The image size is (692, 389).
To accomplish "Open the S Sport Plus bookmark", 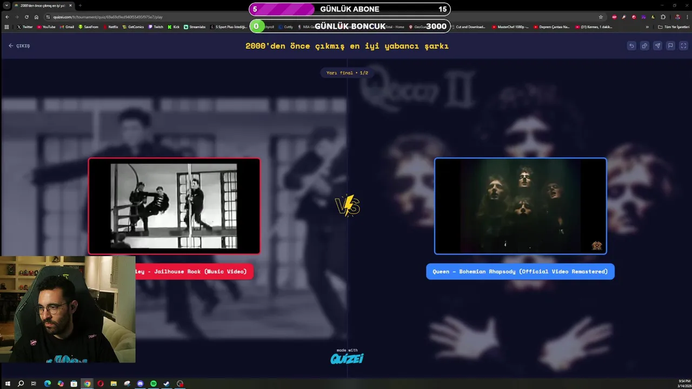I will click(229, 26).
